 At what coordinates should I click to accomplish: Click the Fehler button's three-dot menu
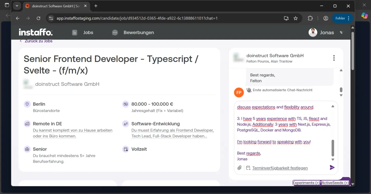349,18
